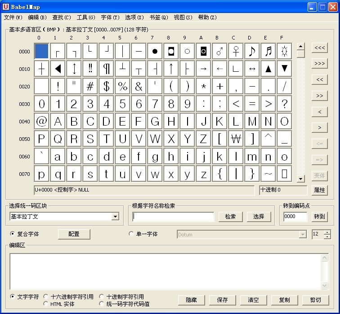This screenshot has height=314, width=340.
Task: Select the music note character cell
Action: pos(252,51)
